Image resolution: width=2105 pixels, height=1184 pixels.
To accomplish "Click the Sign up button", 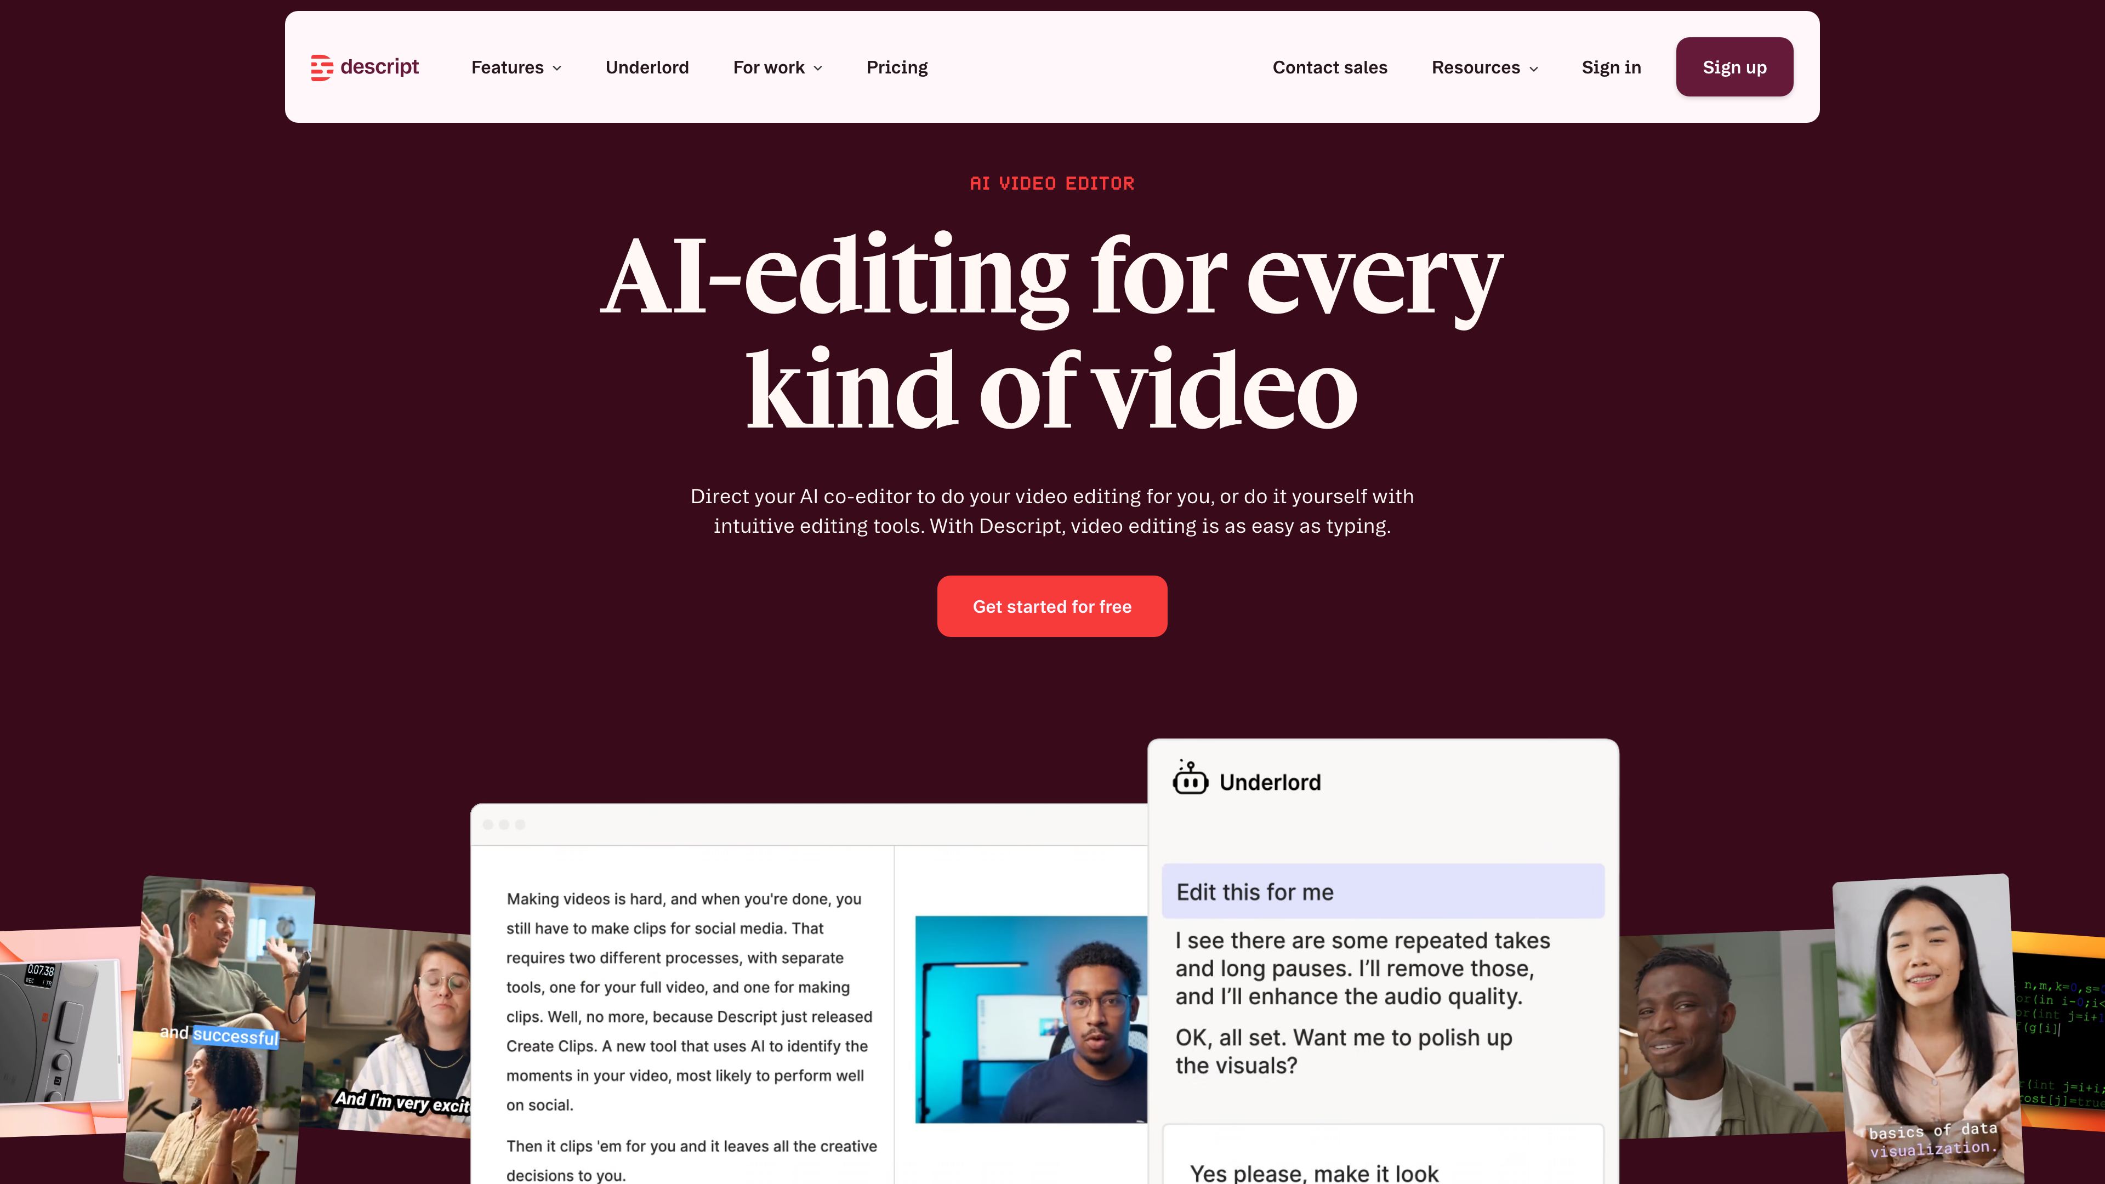I will click(x=1734, y=67).
